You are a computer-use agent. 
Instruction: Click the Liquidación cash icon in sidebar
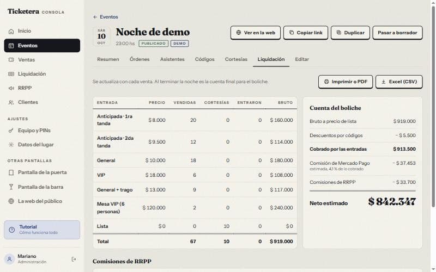11,74
